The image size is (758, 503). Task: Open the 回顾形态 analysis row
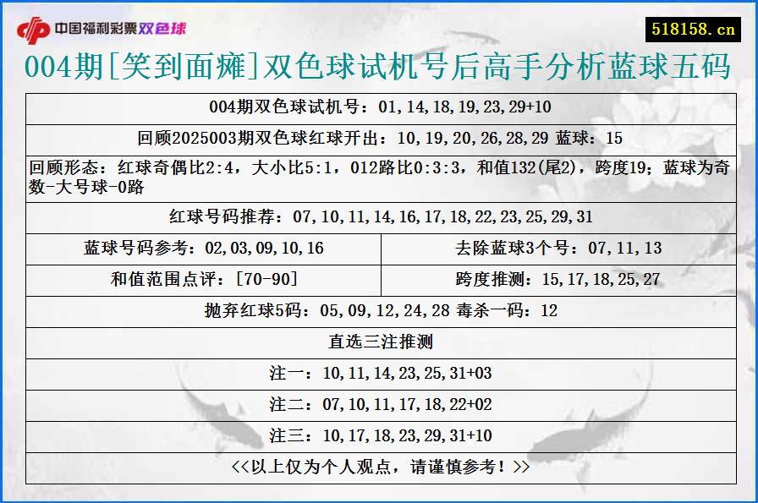[x=379, y=176]
